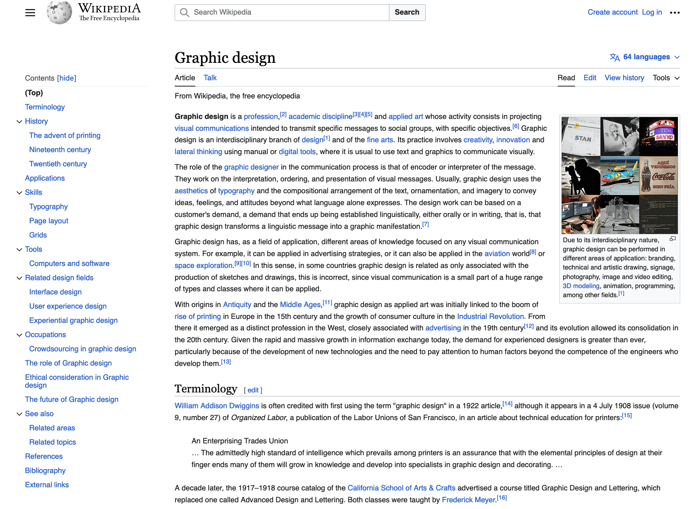Go to User experience design section
The image size is (698, 509).
point(68,306)
